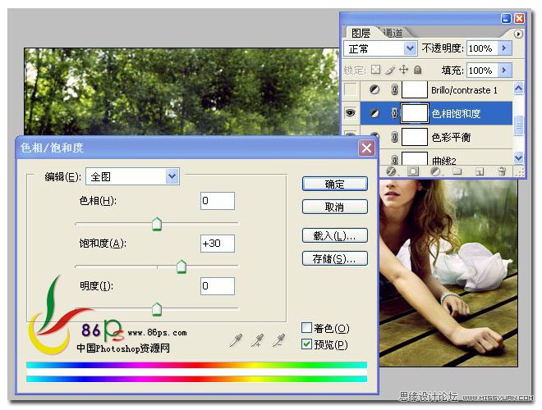Image resolution: width=542 pixels, height=410 pixels.
Task: Click adjustment icon of Brillo/contraste 1 layer
Action: [x=374, y=90]
